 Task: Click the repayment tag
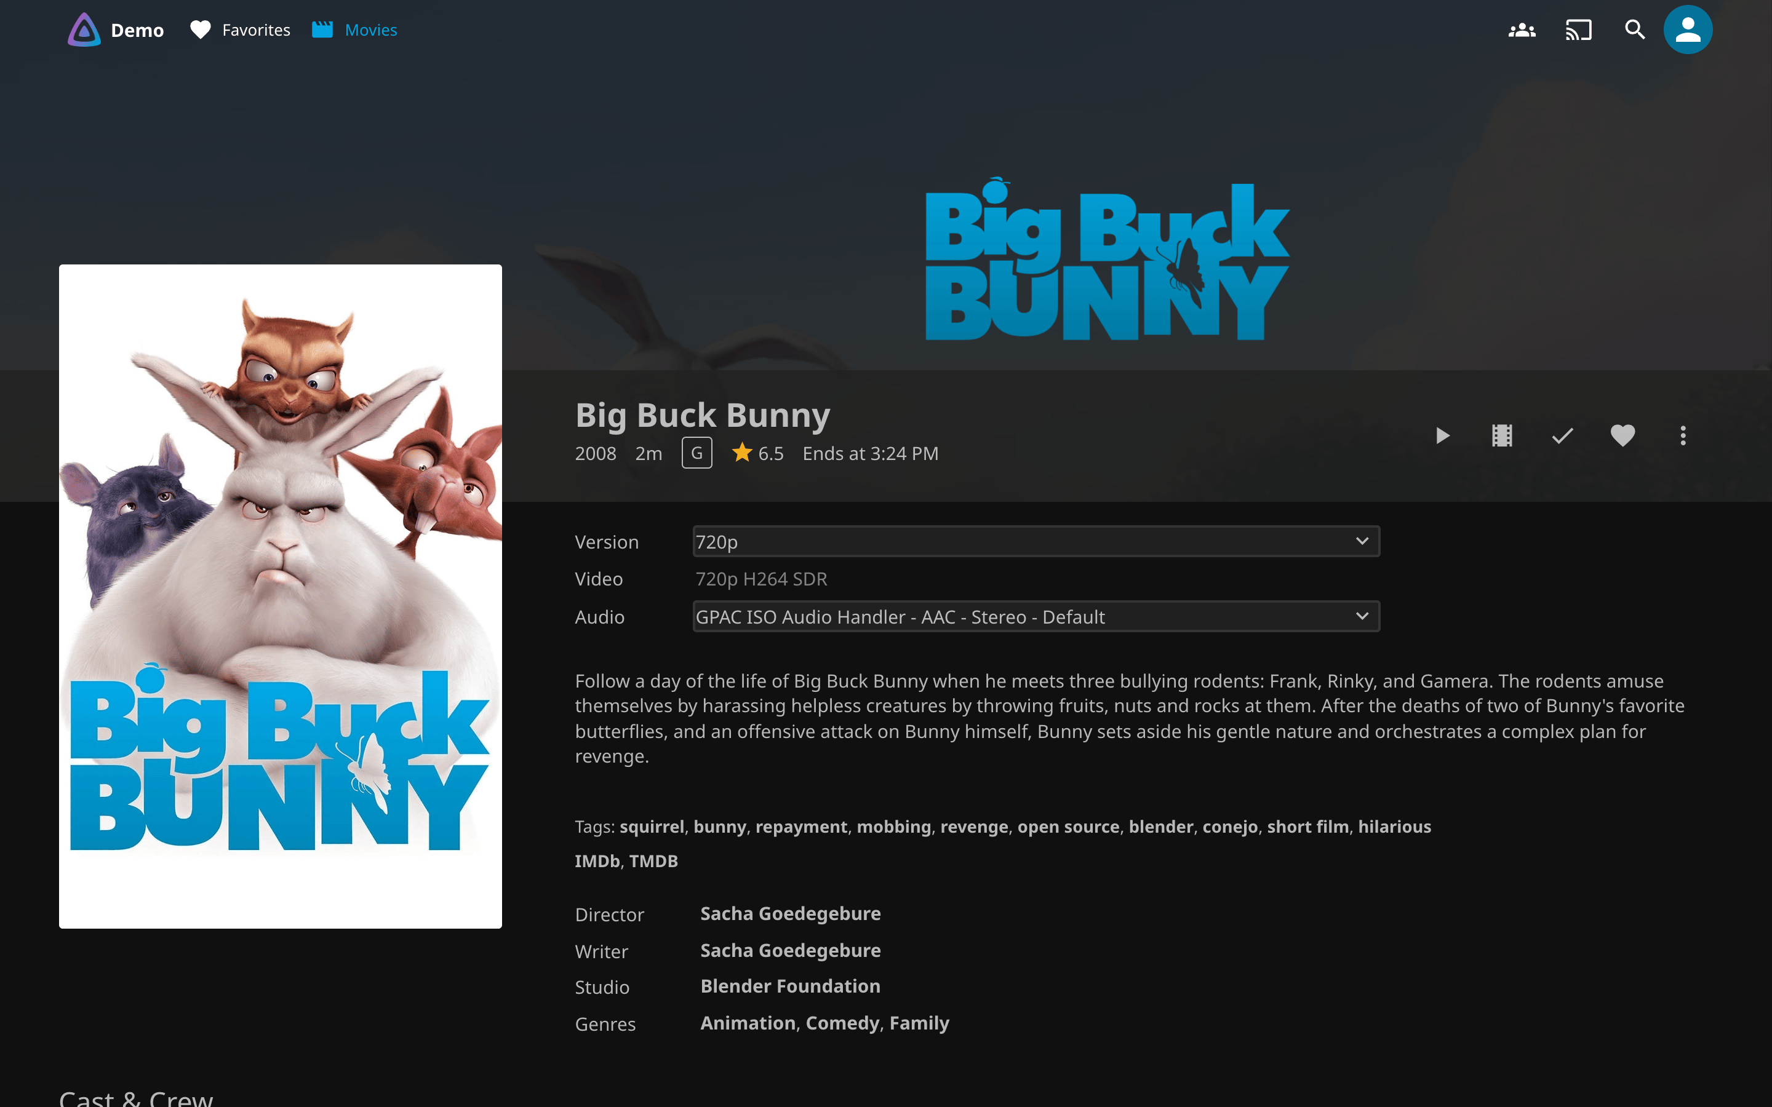tap(801, 827)
